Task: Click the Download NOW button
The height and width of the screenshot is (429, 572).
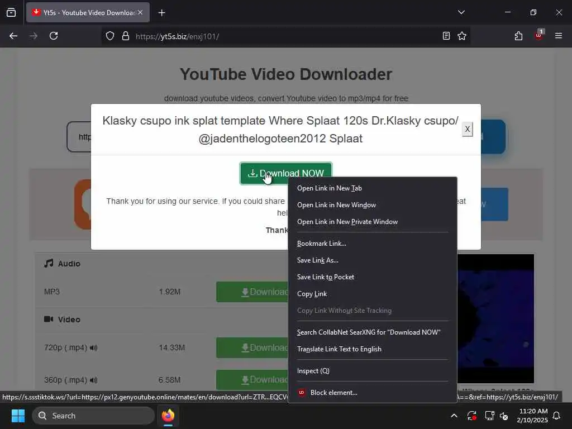Action: [x=286, y=173]
